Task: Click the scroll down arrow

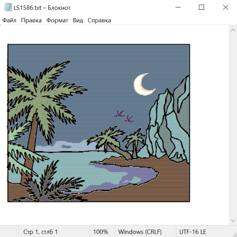Action: (x=233, y=221)
